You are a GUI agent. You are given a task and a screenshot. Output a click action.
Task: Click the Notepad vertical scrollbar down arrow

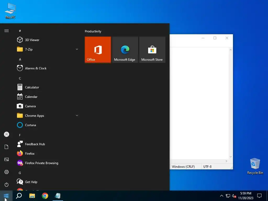coord(231,157)
